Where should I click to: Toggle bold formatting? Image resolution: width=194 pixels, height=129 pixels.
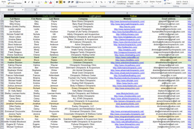25,2
